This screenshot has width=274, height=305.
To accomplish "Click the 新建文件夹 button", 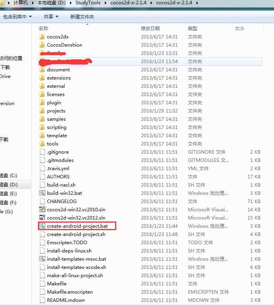I will (x=82, y=17).
